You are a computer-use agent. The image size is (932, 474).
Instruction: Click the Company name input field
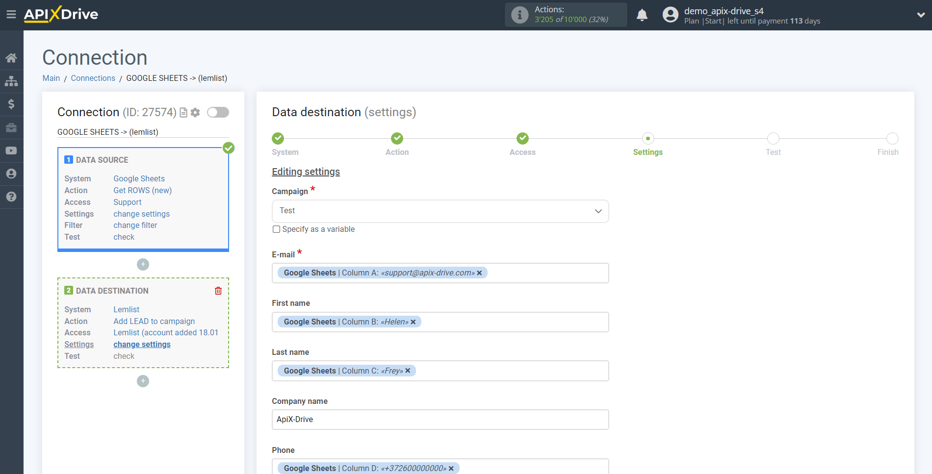tap(440, 420)
